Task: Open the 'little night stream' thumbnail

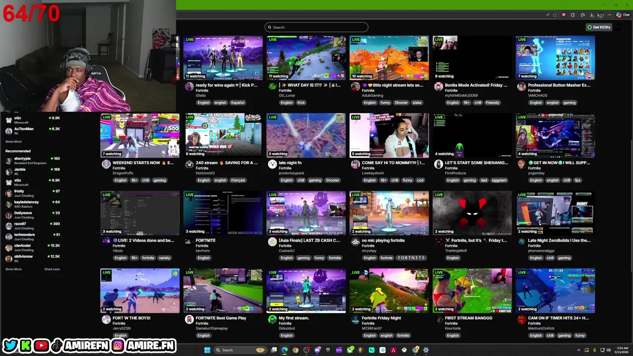Action: (x=389, y=58)
